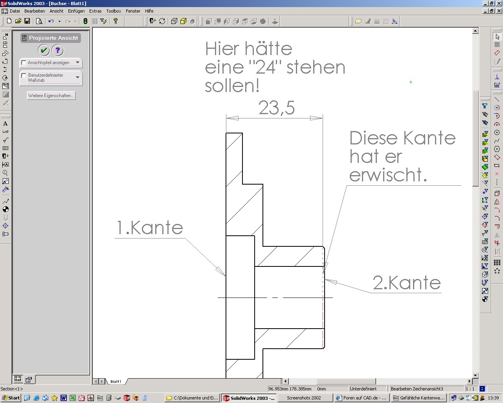Expand the Ansichtspfeil anzeigen section arrow
Image resolution: width=503 pixels, height=403 pixels.
coord(77,63)
